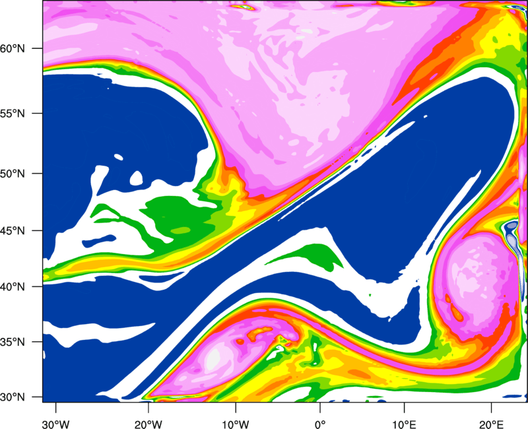The image size is (528, 429).
Task: Click the 60°N latitude label
Action: coord(13,48)
